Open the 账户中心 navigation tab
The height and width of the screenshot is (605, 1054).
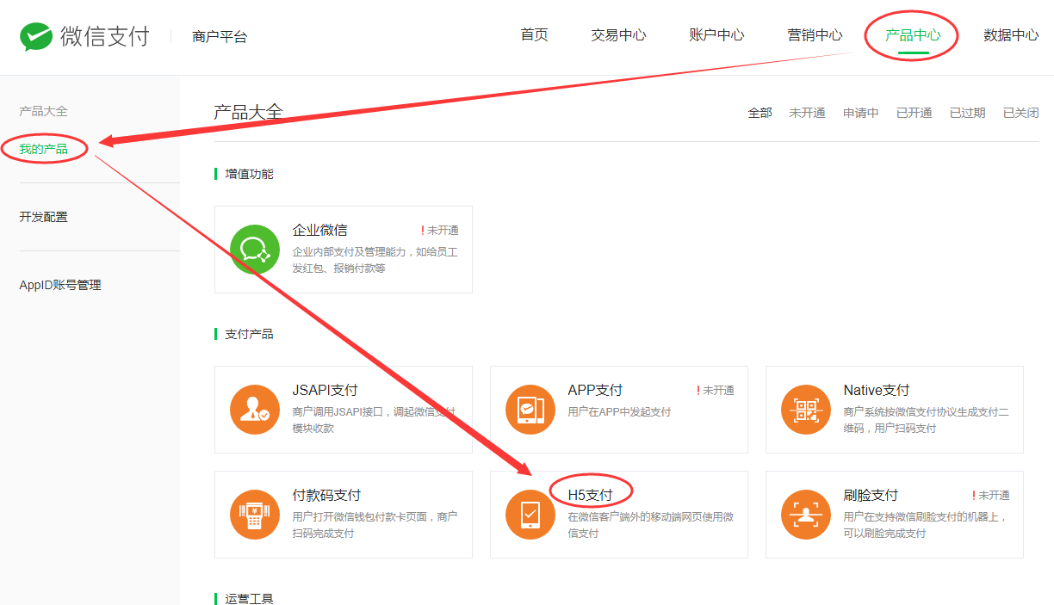(716, 35)
